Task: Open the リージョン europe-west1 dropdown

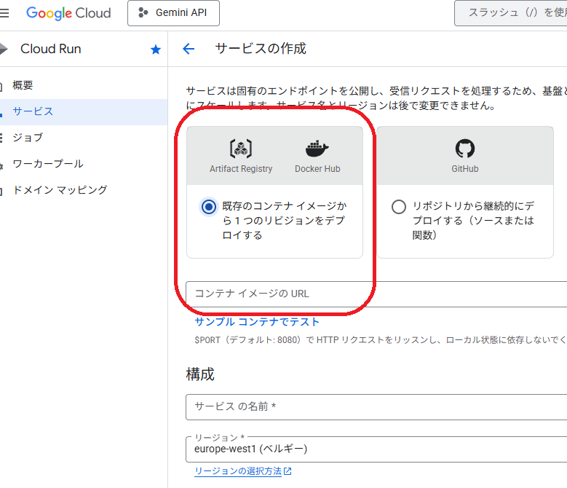Action: point(376,449)
